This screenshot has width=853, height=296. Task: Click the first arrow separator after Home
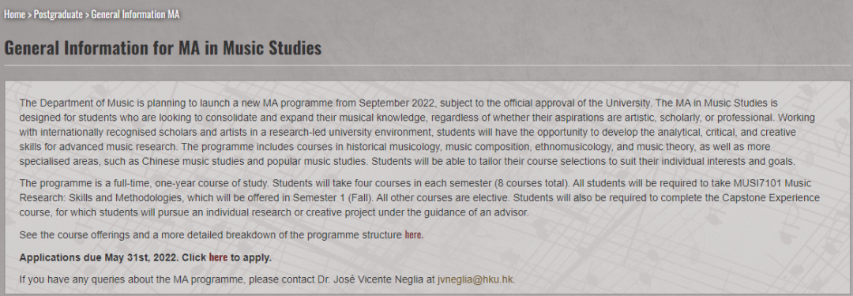click(29, 15)
